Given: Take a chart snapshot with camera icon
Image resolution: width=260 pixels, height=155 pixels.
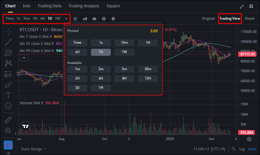Looking at the screenshot, I should coord(94,19).
